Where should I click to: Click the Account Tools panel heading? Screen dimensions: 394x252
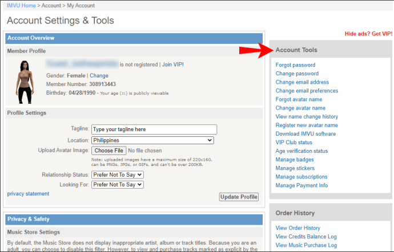click(x=296, y=50)
